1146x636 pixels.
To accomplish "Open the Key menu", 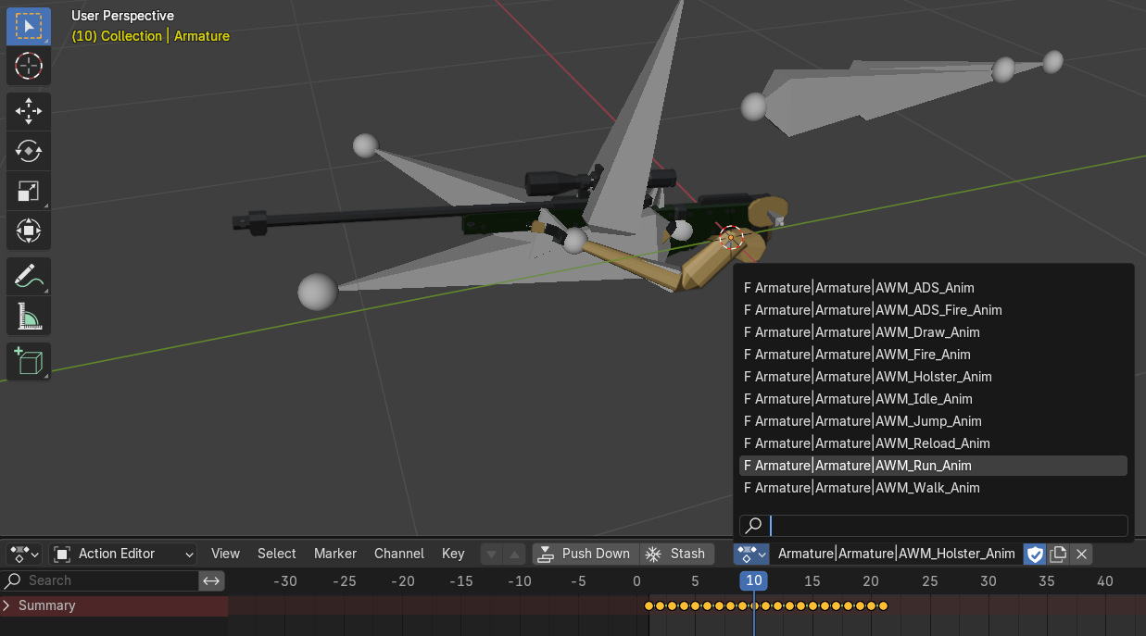I will click(453, 554).
